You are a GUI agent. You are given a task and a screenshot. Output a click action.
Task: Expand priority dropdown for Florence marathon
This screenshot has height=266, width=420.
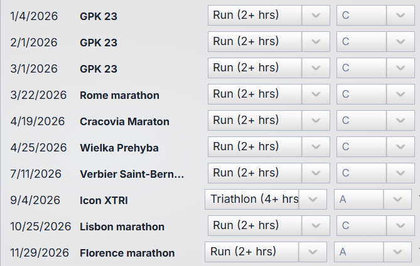click(x=397, y=252)
